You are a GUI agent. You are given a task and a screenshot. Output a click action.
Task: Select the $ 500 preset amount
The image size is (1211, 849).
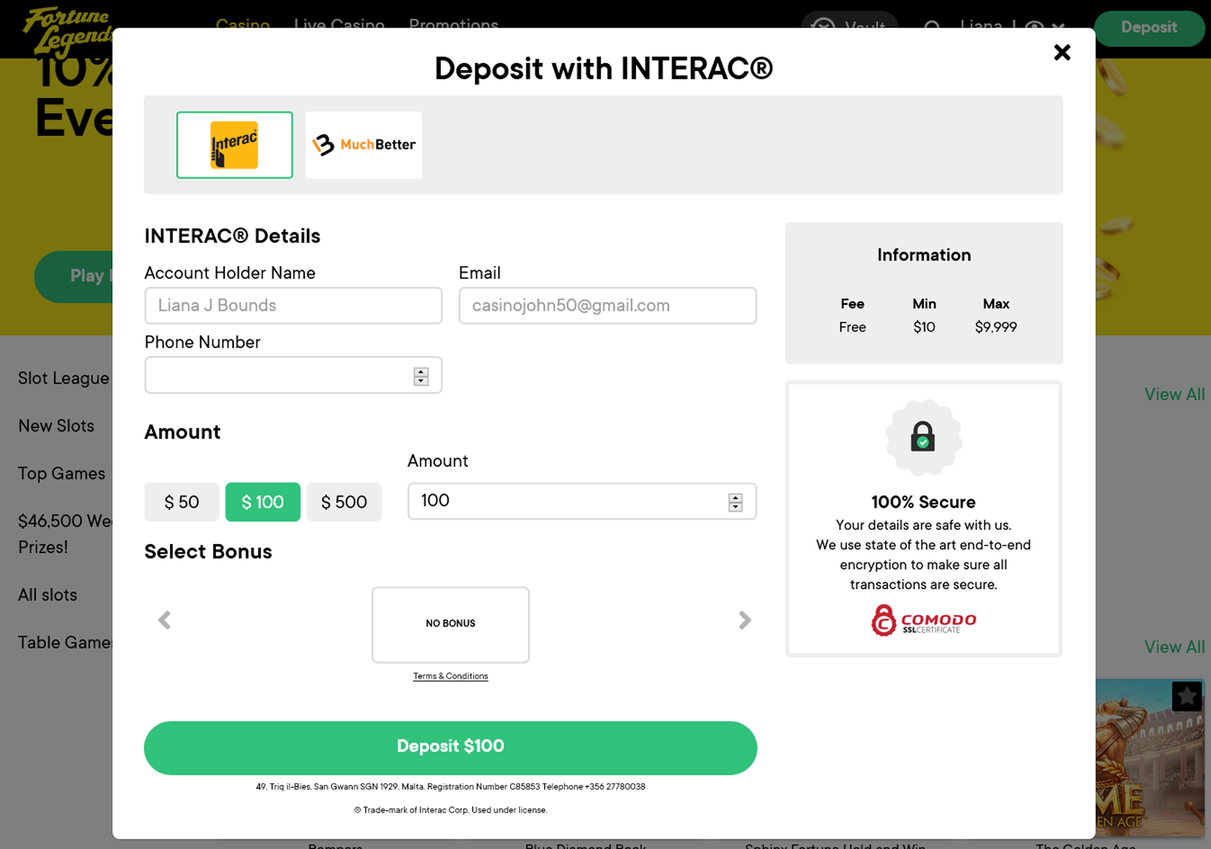[344, 502]
